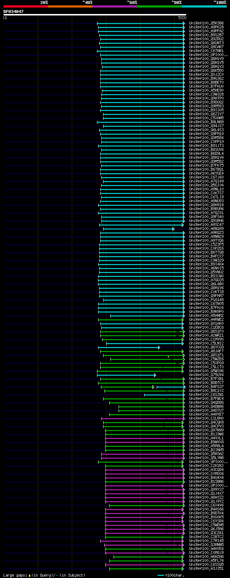
Task: Open hit UniRef100_B9WVX8
Action: pyautogui.click(x=206, y=442)
